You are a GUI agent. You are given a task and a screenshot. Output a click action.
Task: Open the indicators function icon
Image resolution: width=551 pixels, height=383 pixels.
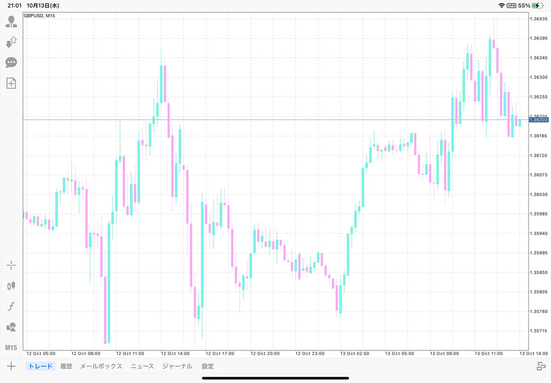11,307
